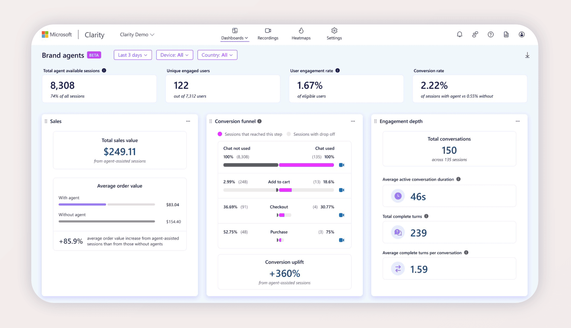571x328 pixels.
Task: Click the notifications bell icon
Action: click(x=459, y=34)
